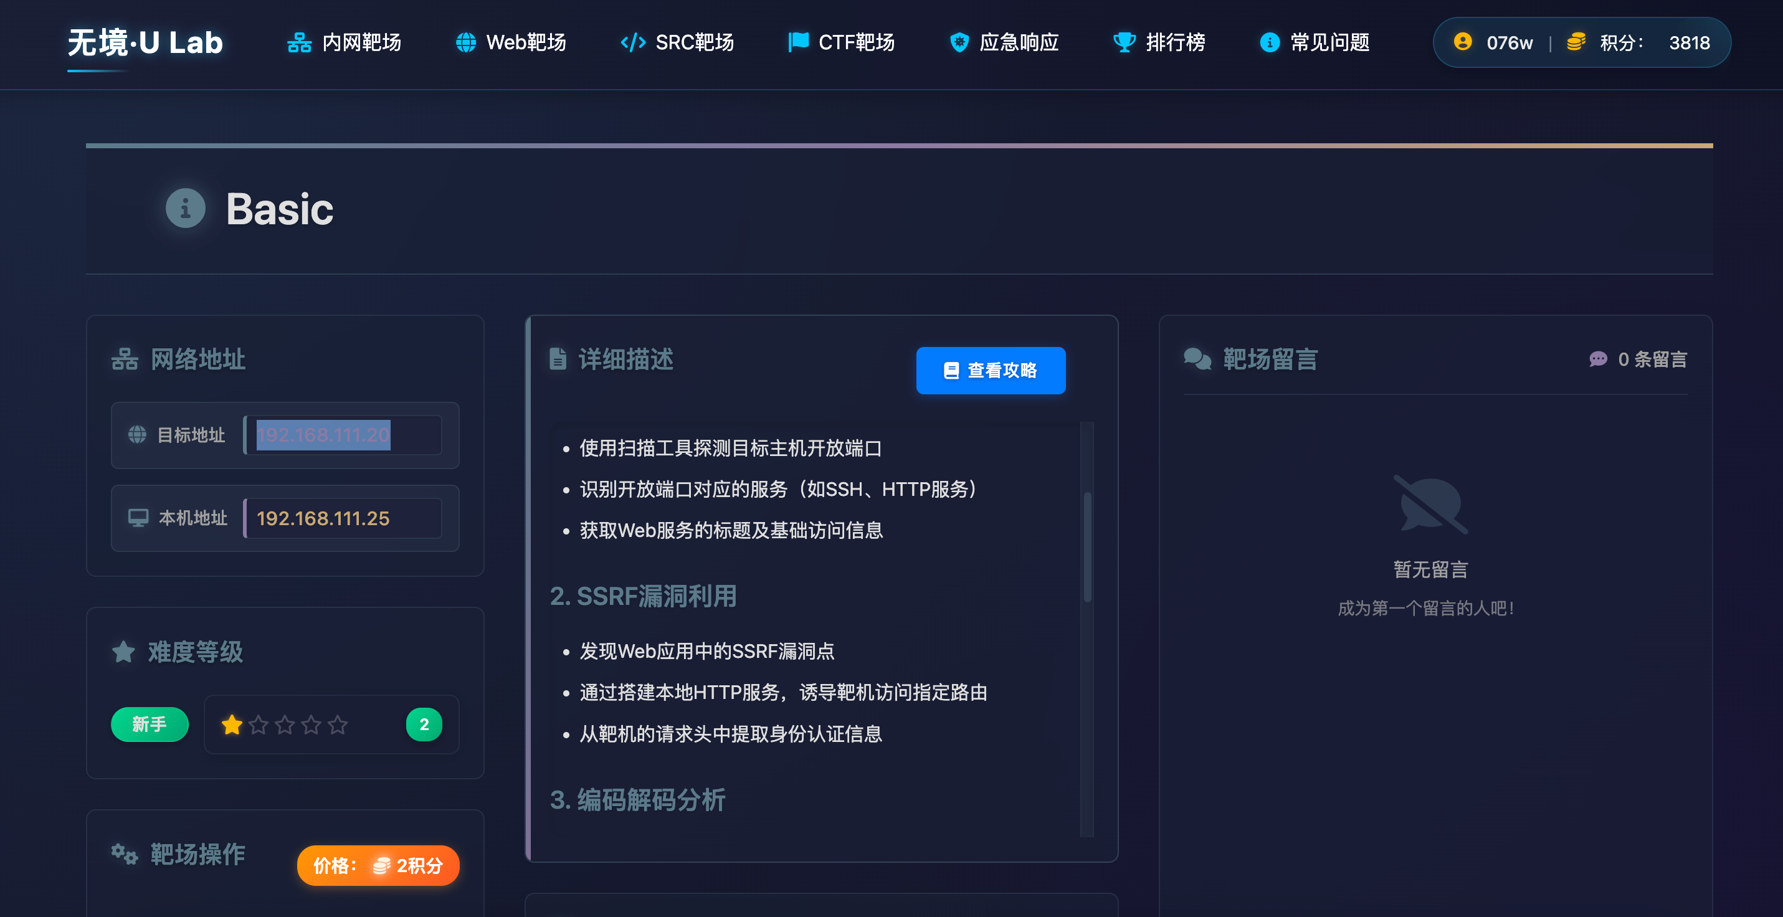Click the 详细描述 panel scrollbar
1783x917 pixels.
1087,547
